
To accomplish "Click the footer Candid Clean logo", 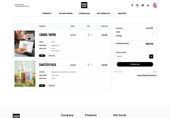I will click(x=16, y=116).
